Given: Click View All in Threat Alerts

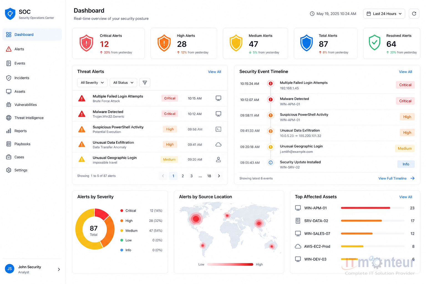Looking at the screenshot, I should click(x=214, y=72).
